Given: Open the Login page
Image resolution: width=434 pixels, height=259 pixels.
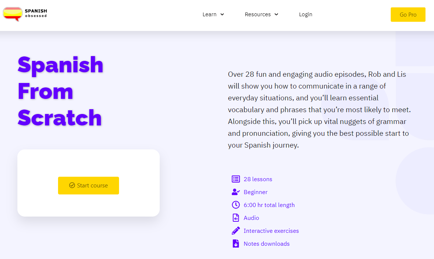Looking at the screenshot, I should click(x=306, y=14).
